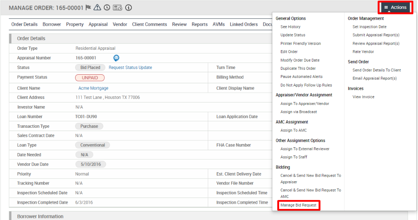The width and height of the screenshot is (418, 220).
Task: Choose Set Inspection Date
Action: pyautogui.click(x=369, y=27)
